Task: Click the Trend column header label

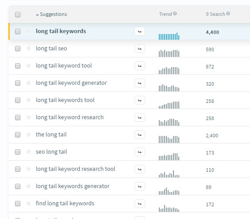Action: pyautogui.click(x=165, y=14)
